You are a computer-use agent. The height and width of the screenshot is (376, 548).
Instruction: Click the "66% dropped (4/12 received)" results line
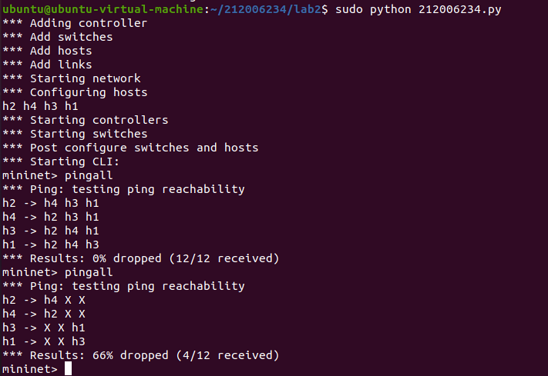[140, 355]
